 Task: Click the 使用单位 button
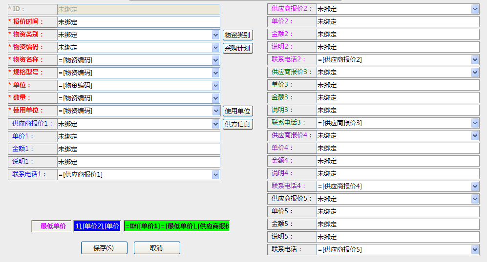point(237,111)
